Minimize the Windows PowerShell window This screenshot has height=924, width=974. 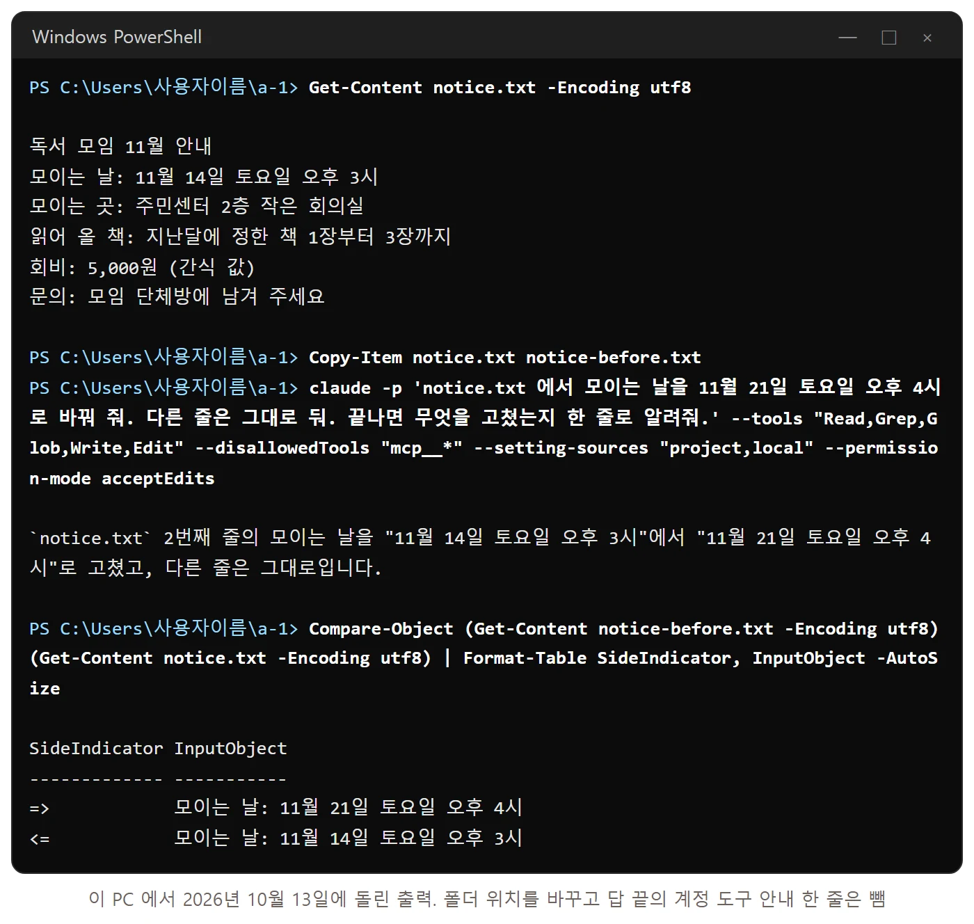(x=847, y=38)
